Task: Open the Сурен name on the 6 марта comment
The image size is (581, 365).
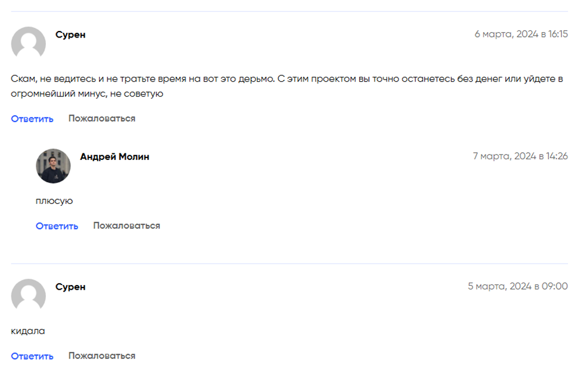Action: click(70, 35)
